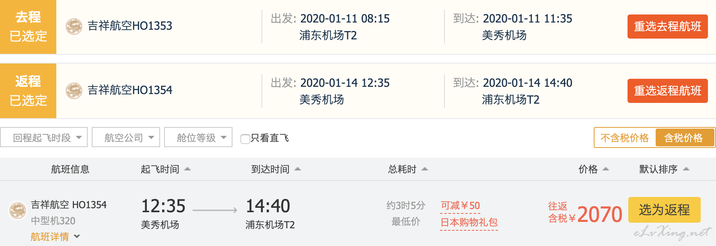The width and height of the screenshot is (716, 246).
Task: Enable the 只看直飞 checkbox
Action: click(245, 139)
